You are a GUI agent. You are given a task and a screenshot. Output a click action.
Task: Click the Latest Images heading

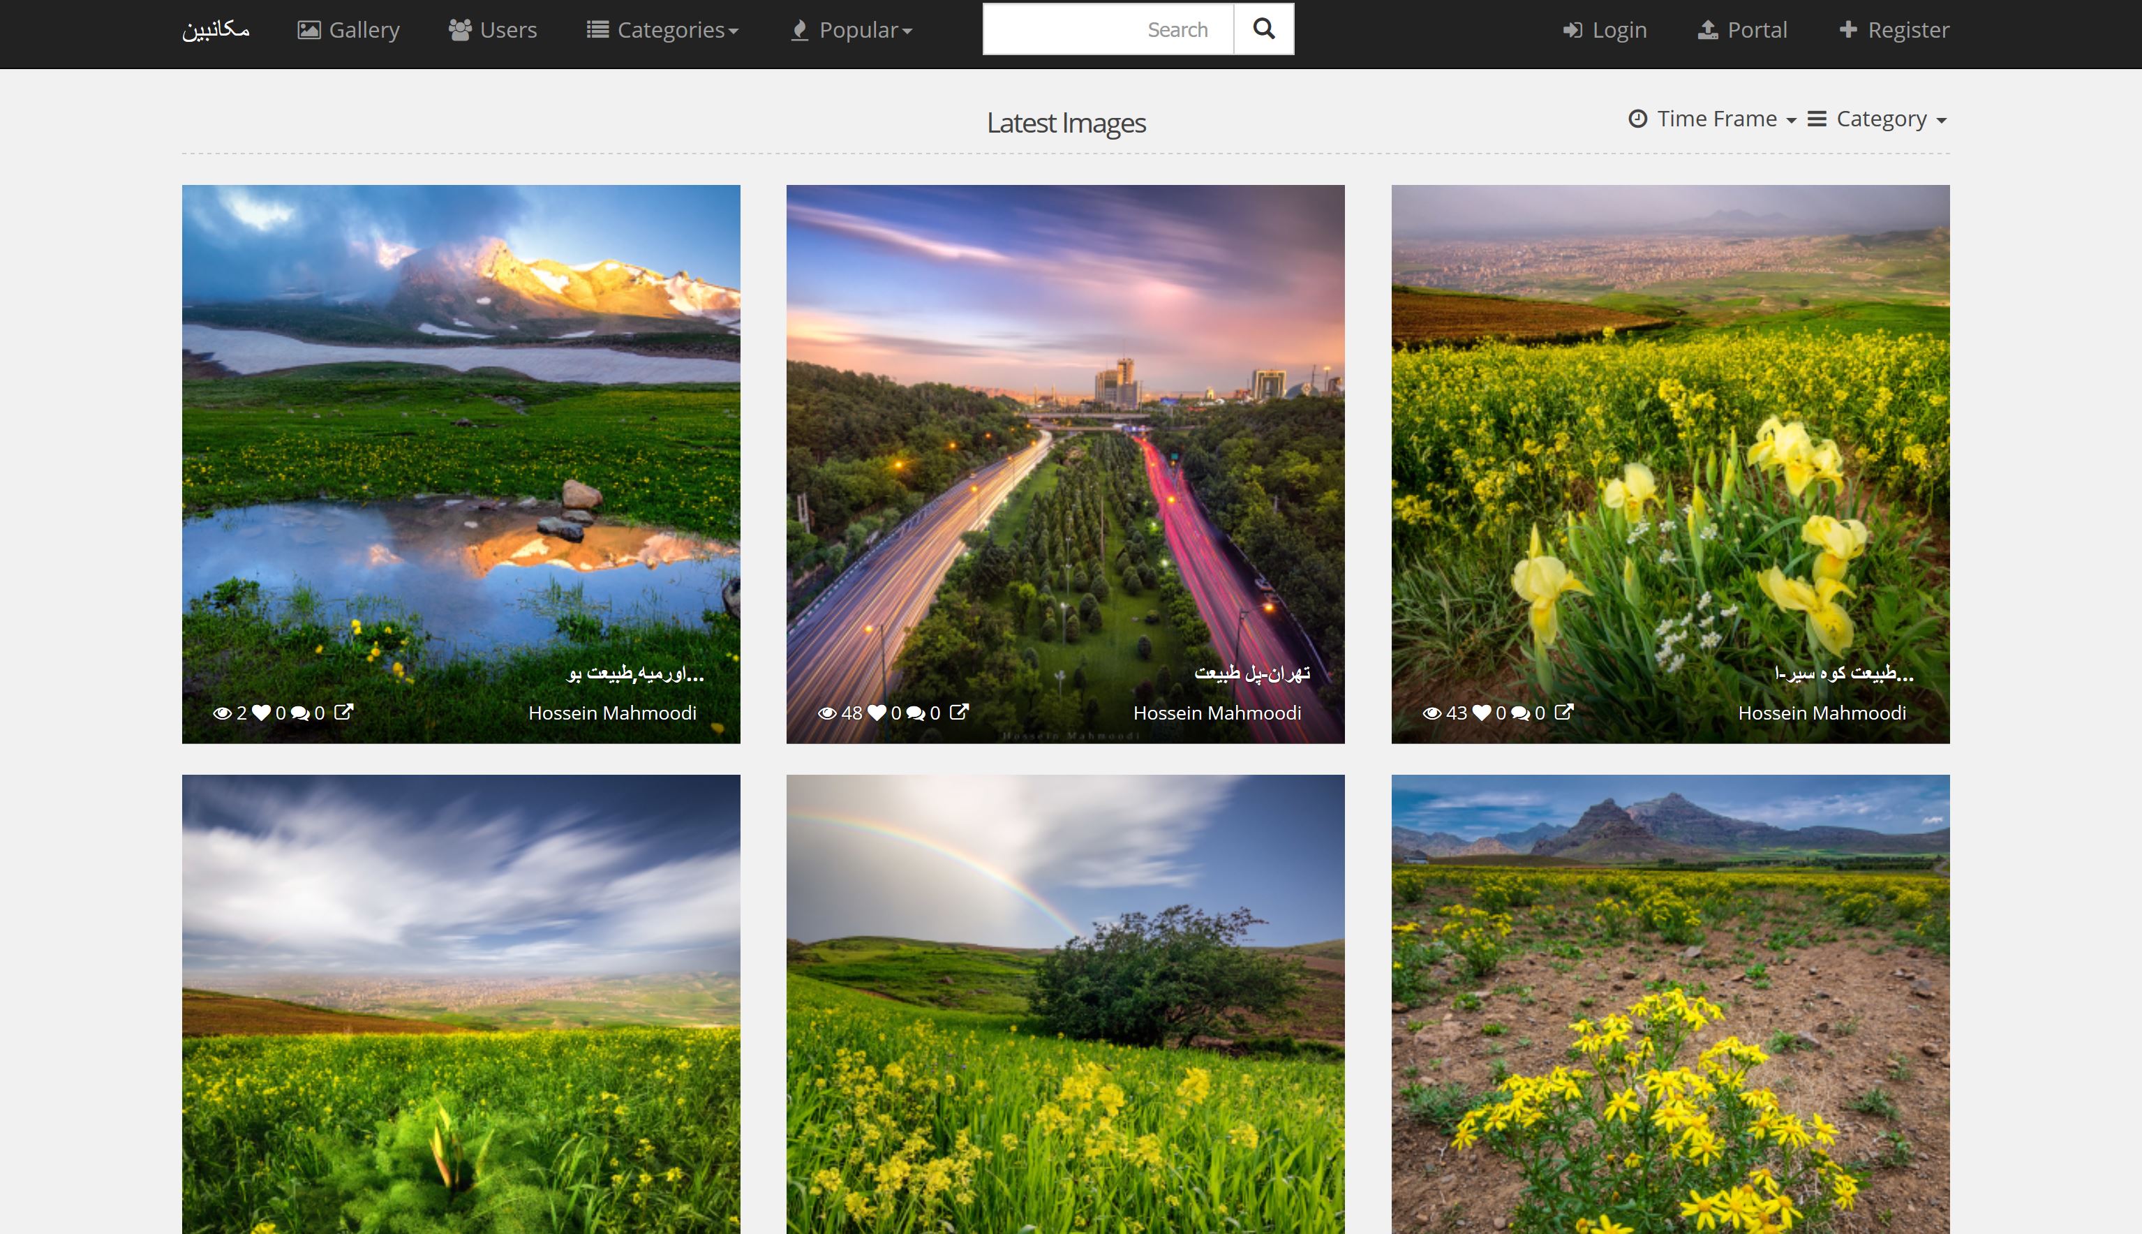coord(1066,124)
